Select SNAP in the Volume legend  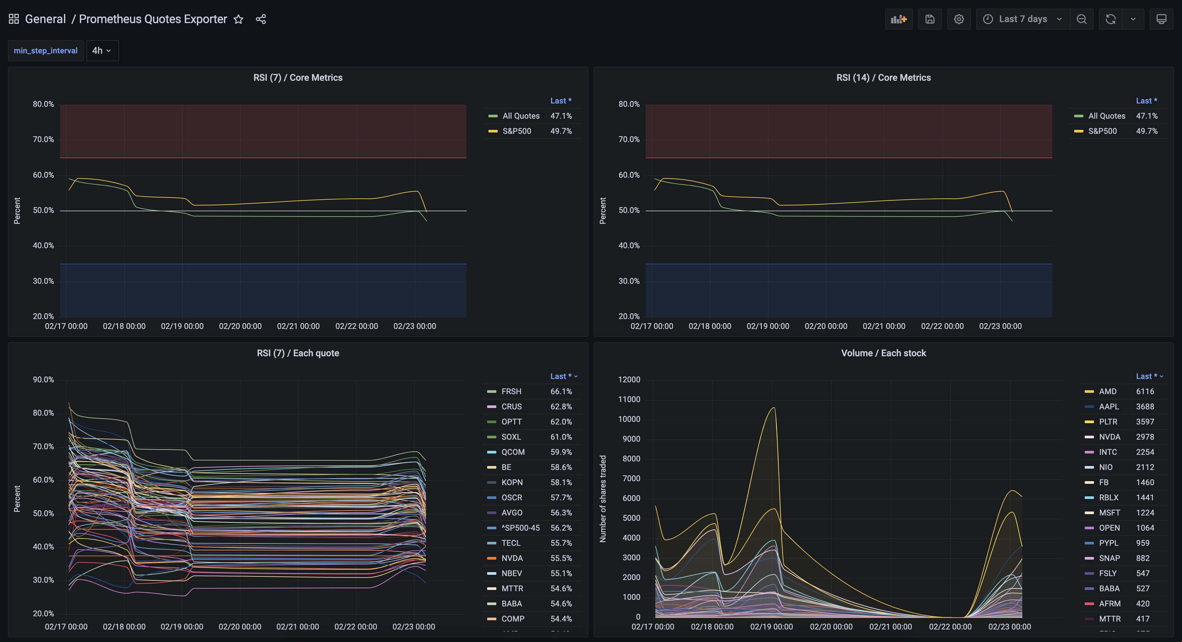point(1109,558)
